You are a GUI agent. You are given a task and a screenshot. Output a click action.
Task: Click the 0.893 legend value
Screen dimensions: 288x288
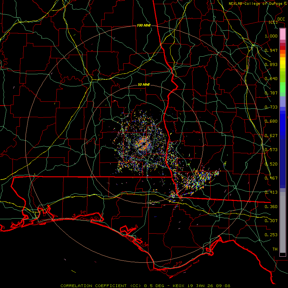[x=271, y=64]
